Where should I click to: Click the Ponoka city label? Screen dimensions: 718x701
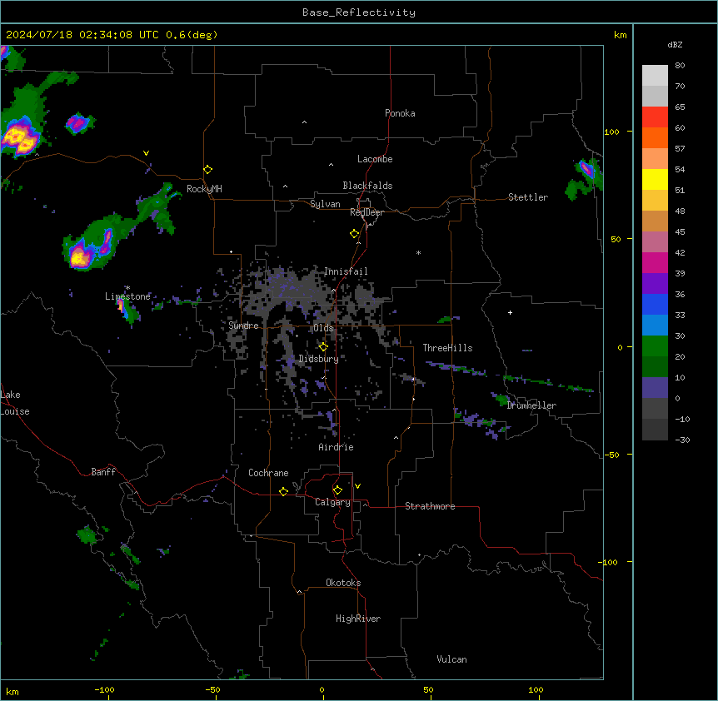400,113
